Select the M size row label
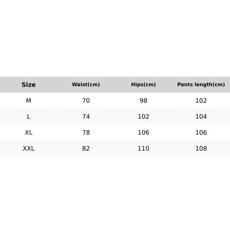 point(29,101)
